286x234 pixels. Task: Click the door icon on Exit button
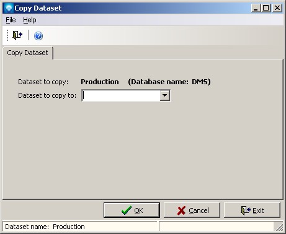click(x=246, y=210)
